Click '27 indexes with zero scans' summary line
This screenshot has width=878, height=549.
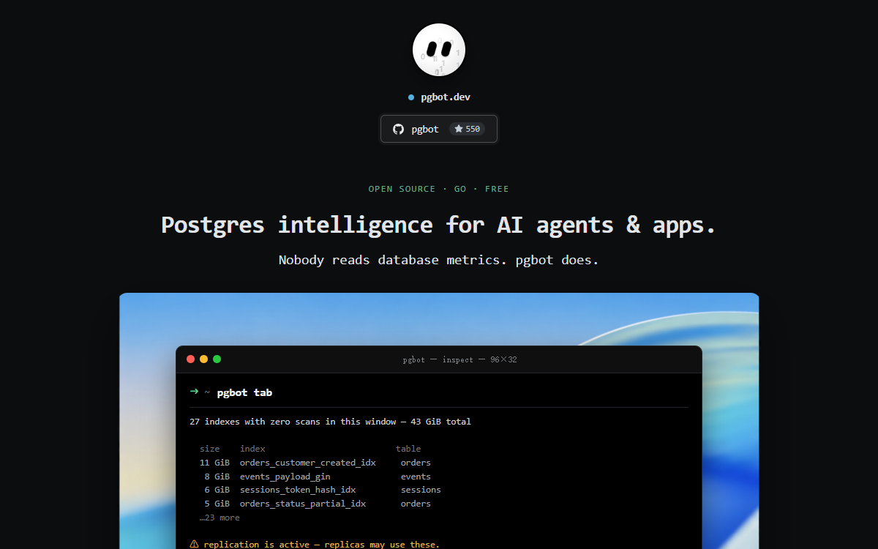[330, 422]
